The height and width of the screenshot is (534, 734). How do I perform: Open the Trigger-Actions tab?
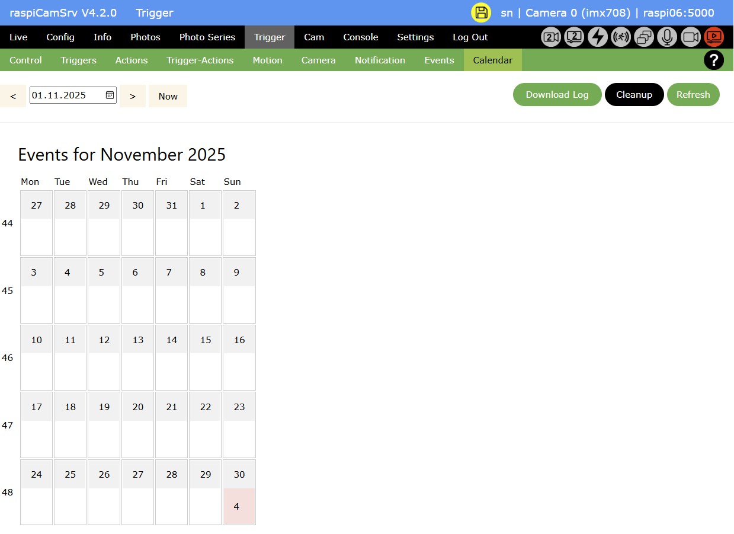click(x=200, y=60)
